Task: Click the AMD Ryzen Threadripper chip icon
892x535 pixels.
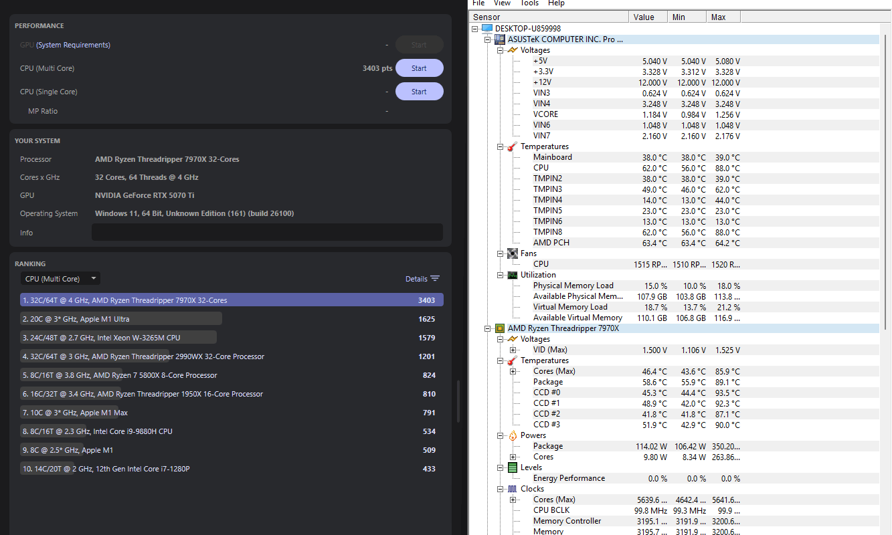Action: pyautogui.click(x=499, y=328)
